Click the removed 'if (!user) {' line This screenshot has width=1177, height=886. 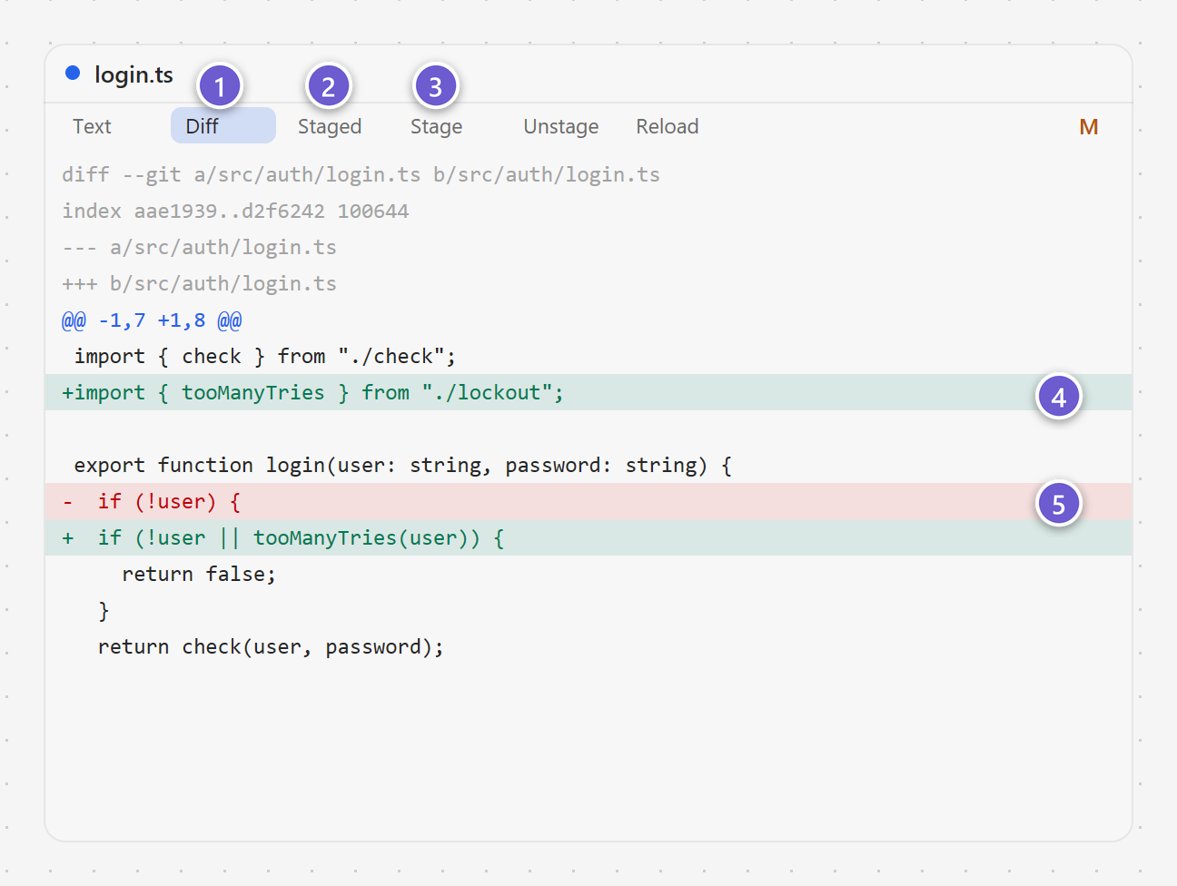coord(588,501)
